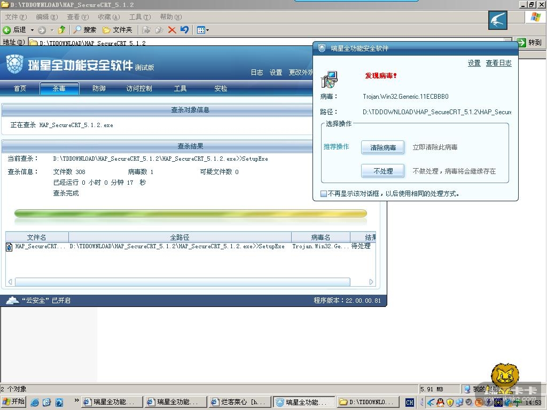The image size is (547, 410).
Task: Click the Rising shield icon in popup title bar
Action: pos(322,48)
